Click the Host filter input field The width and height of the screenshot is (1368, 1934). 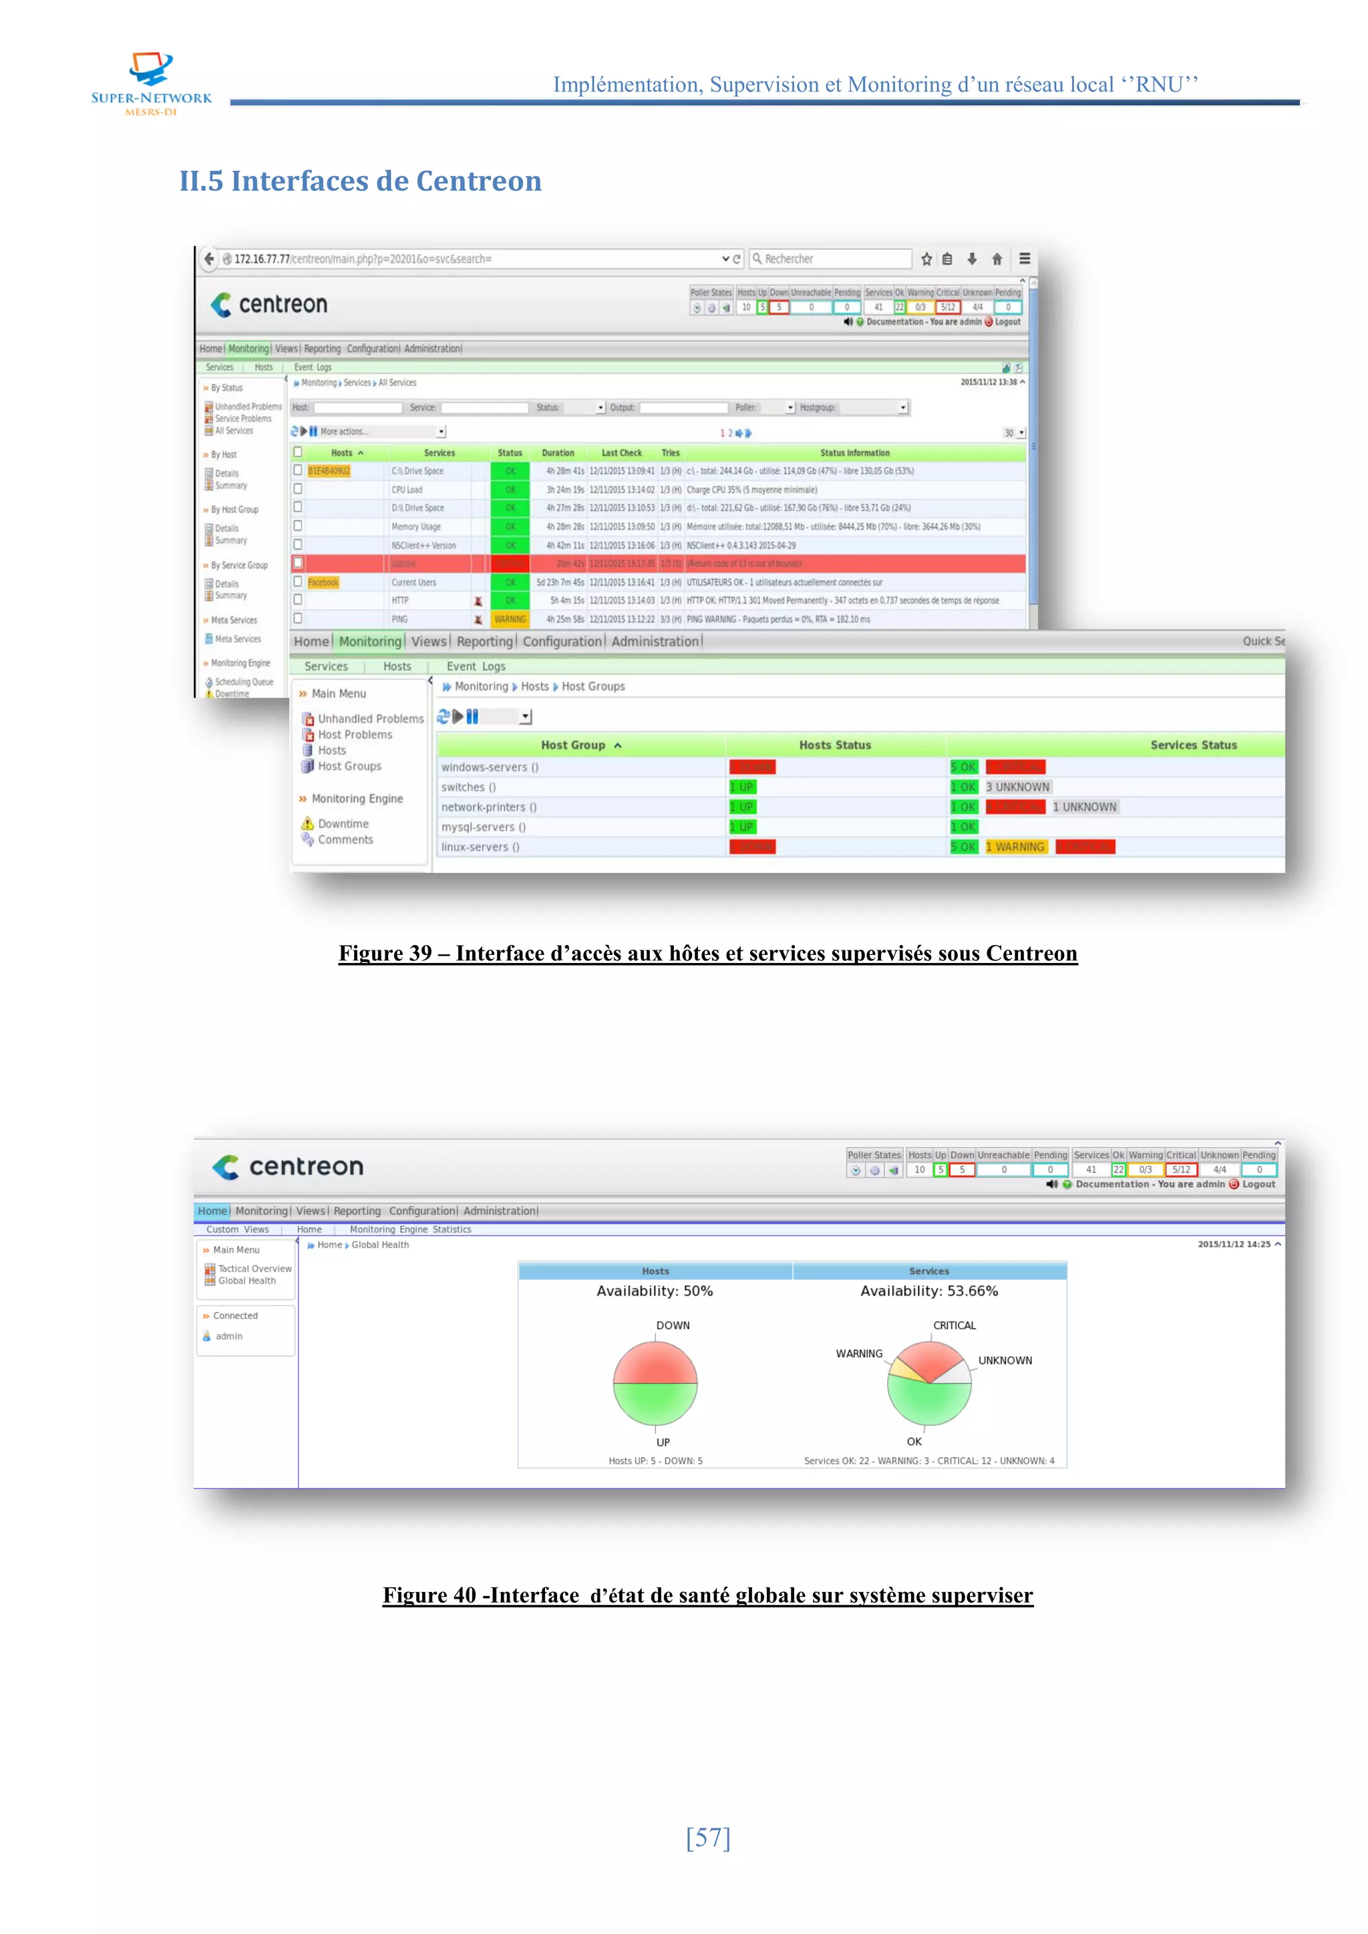click(358, 407)
